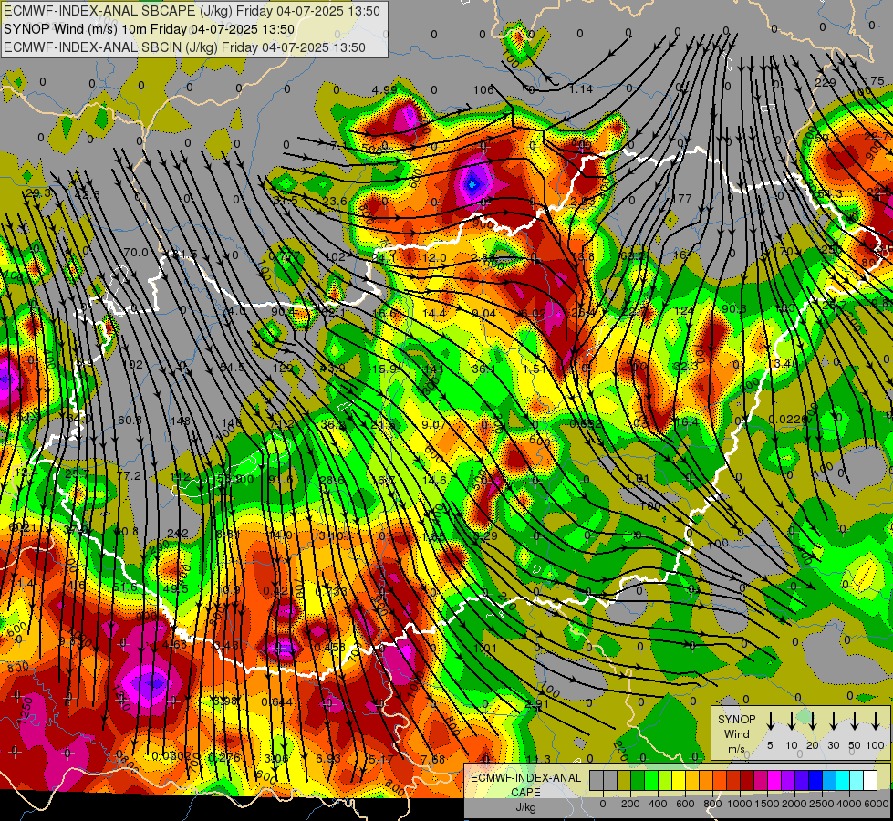Image resolution: width=893 pixels, height=821 pixels.
Task: Select the white CAPE legend swatch
Action: point(870,781)
